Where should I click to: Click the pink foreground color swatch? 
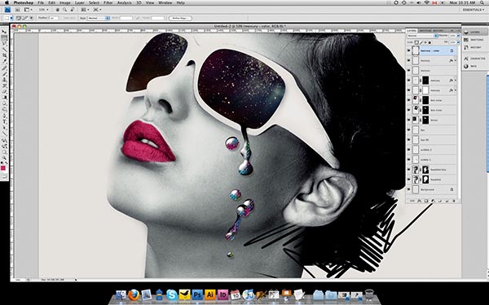click(3, 168)
